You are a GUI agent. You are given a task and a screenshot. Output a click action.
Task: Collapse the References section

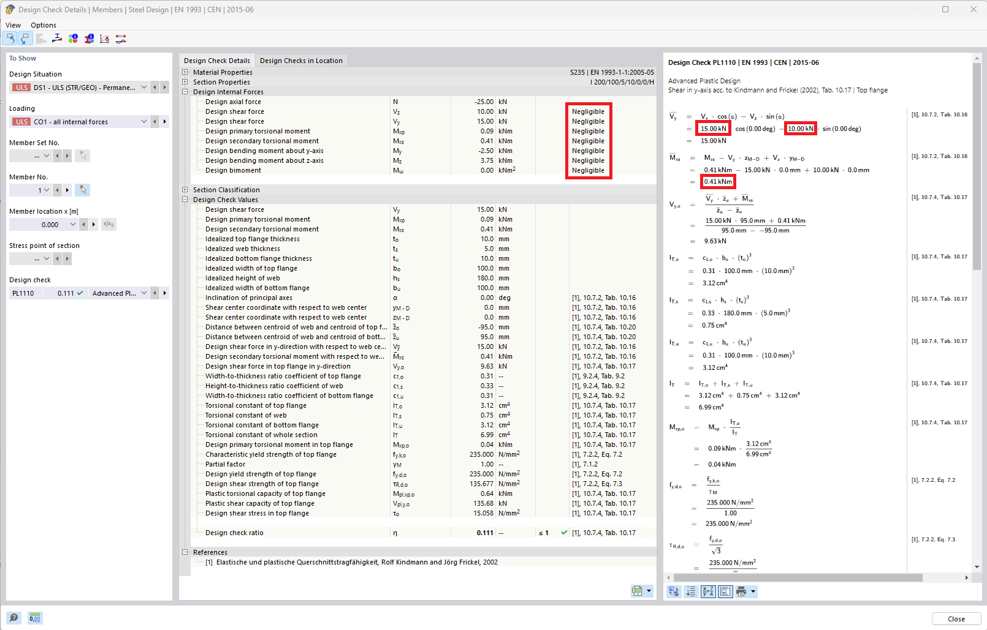[185, 552]
